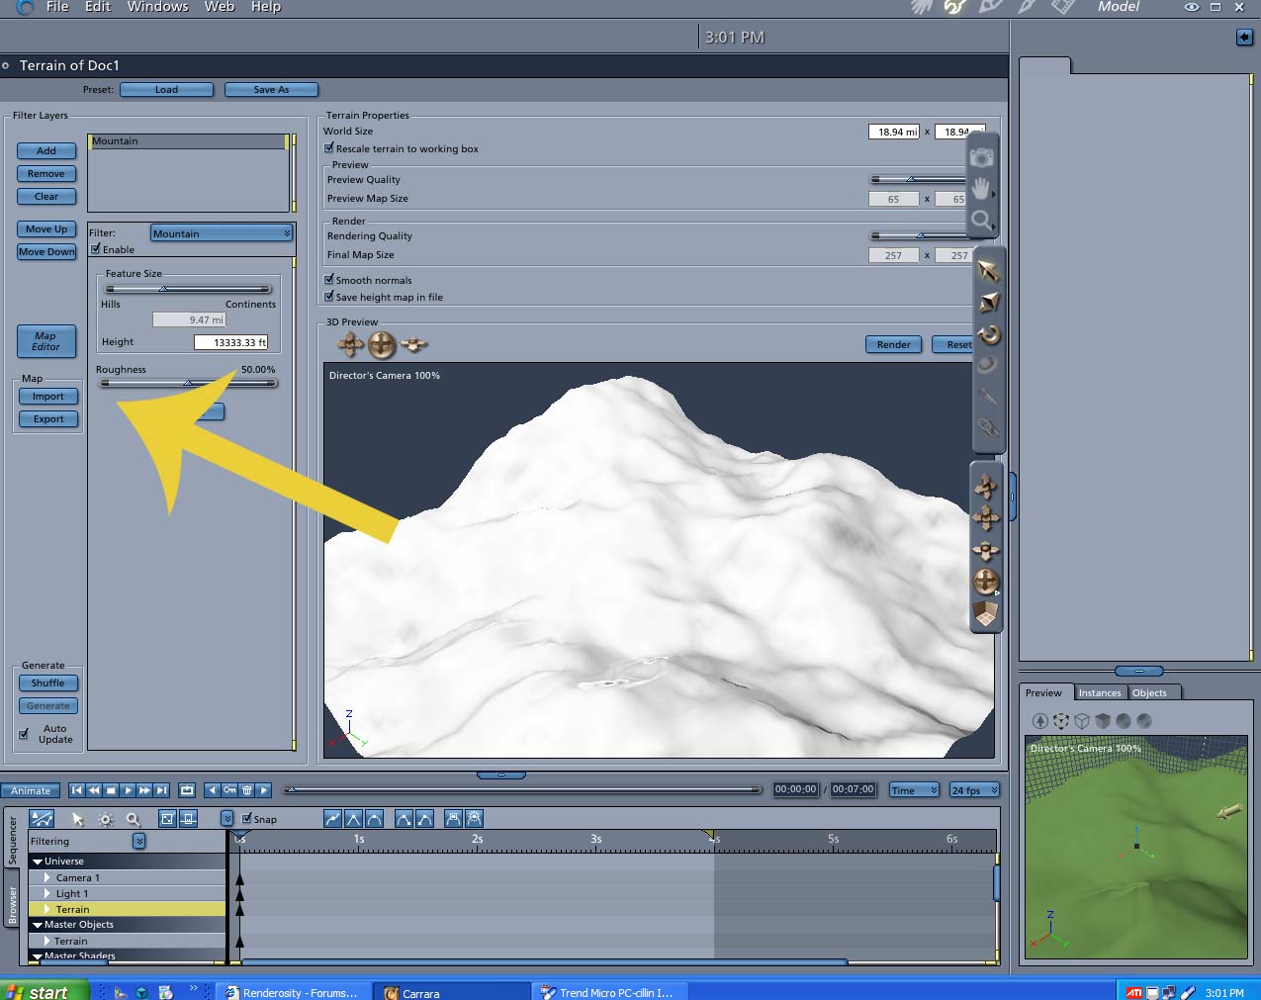The height and width of the screenshot is (1000, 1261).
Task: Click the play button in the animation controls
Action: (128, 790)
